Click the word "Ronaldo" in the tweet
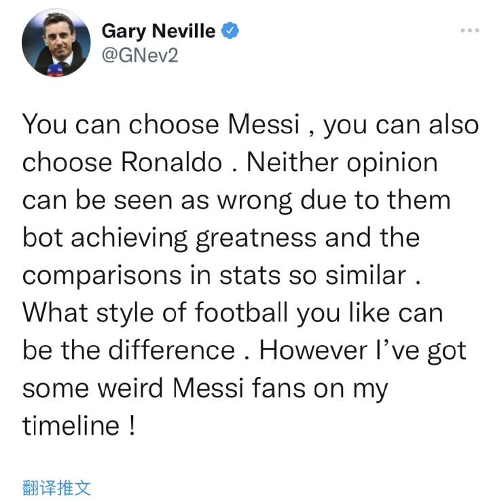489x502 pixels. click(x=170, y=162)
